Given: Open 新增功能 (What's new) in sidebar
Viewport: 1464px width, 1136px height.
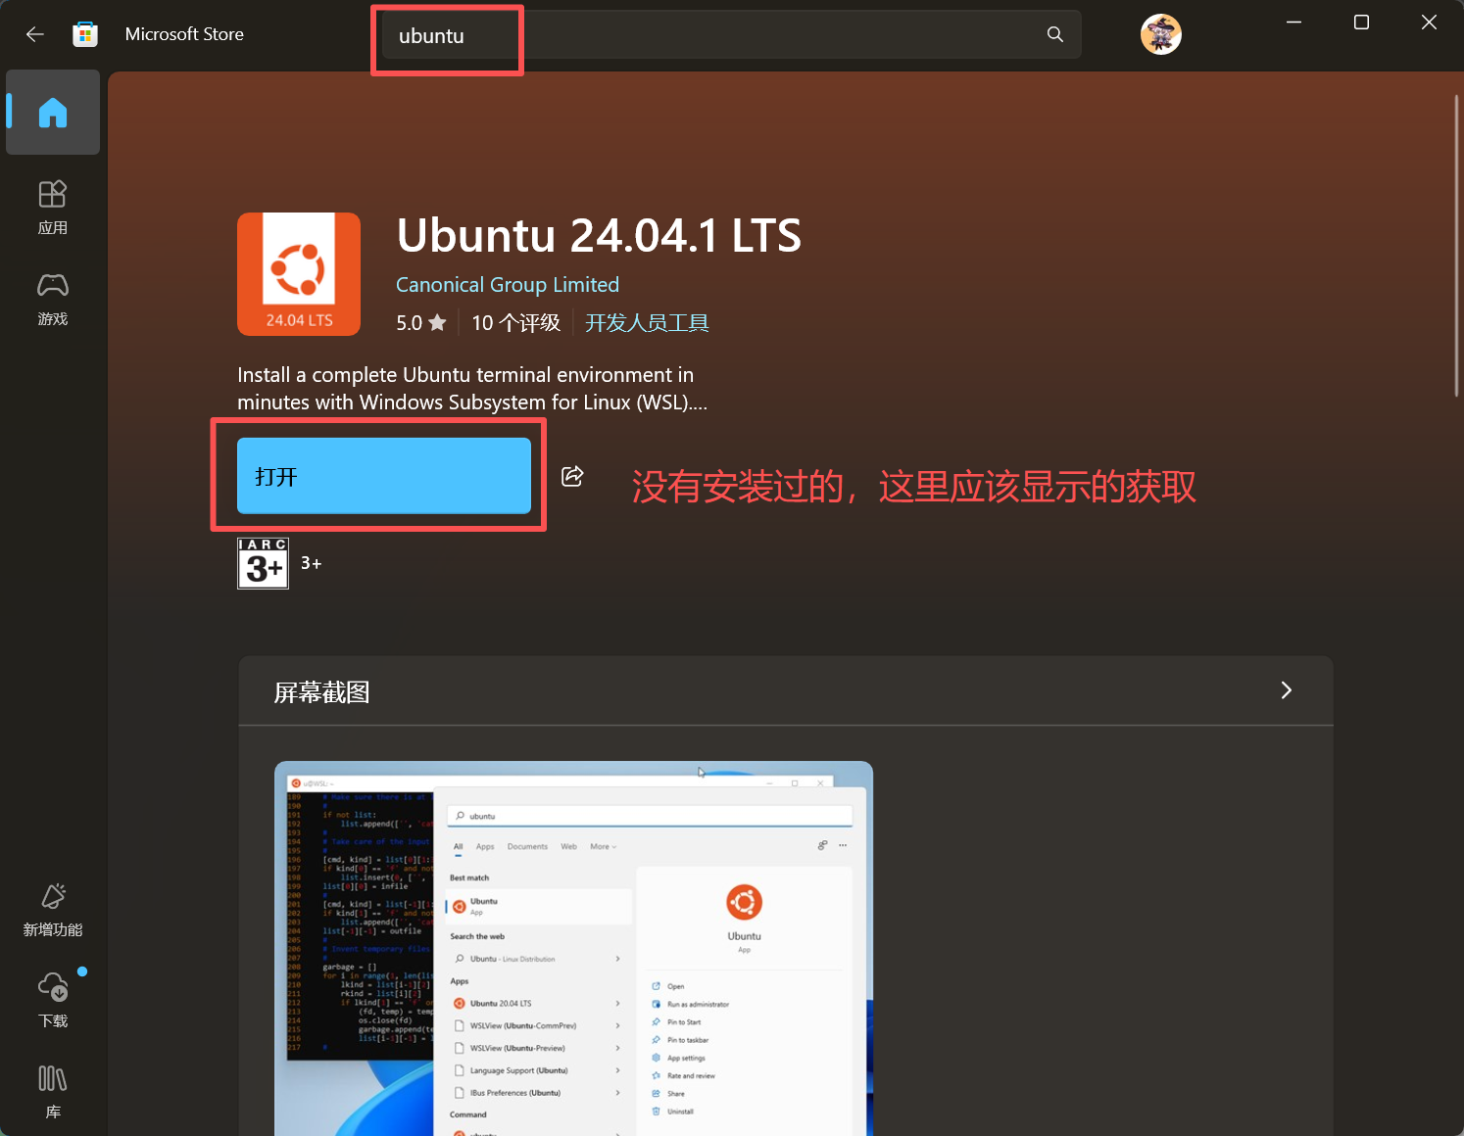Looking at the screenshot, I should pos(53,910).
